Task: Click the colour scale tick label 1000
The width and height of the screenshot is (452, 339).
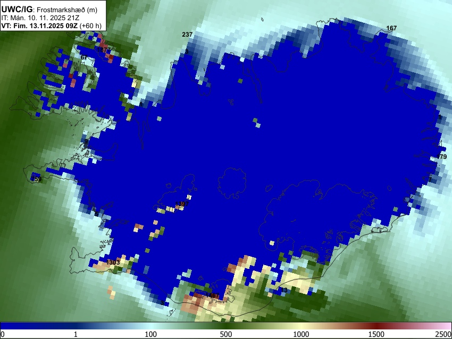Action: click(301, 334)
